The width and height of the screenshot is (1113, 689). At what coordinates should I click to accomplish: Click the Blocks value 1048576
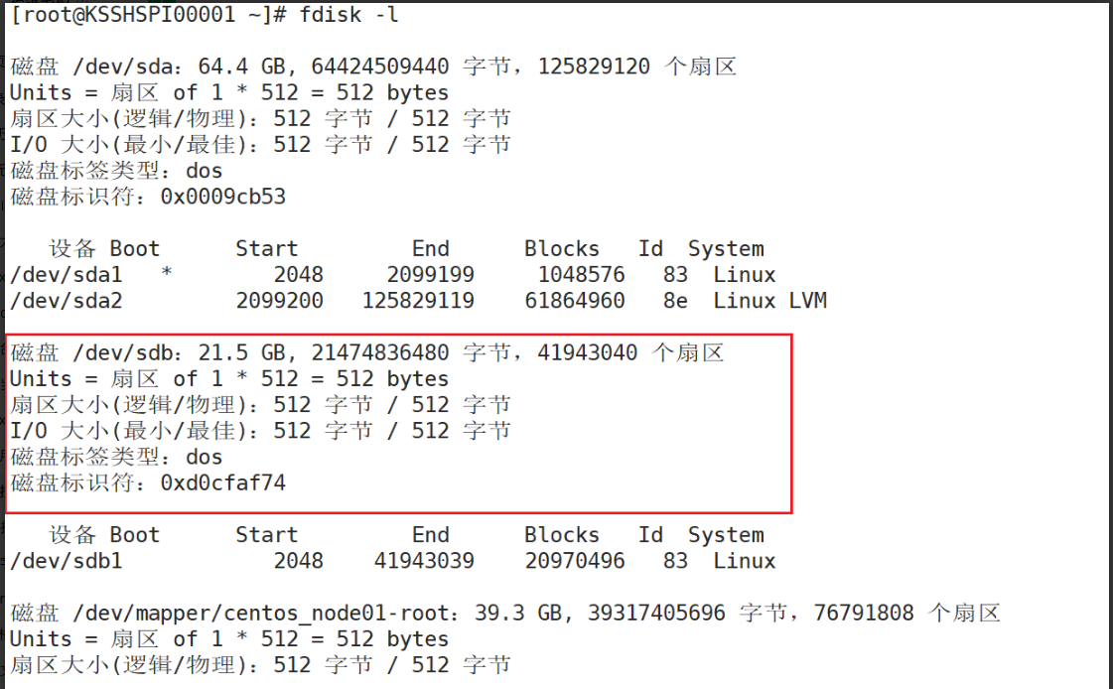click(582, 275)
